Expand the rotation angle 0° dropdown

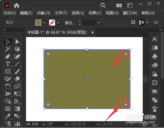point(67,124)
